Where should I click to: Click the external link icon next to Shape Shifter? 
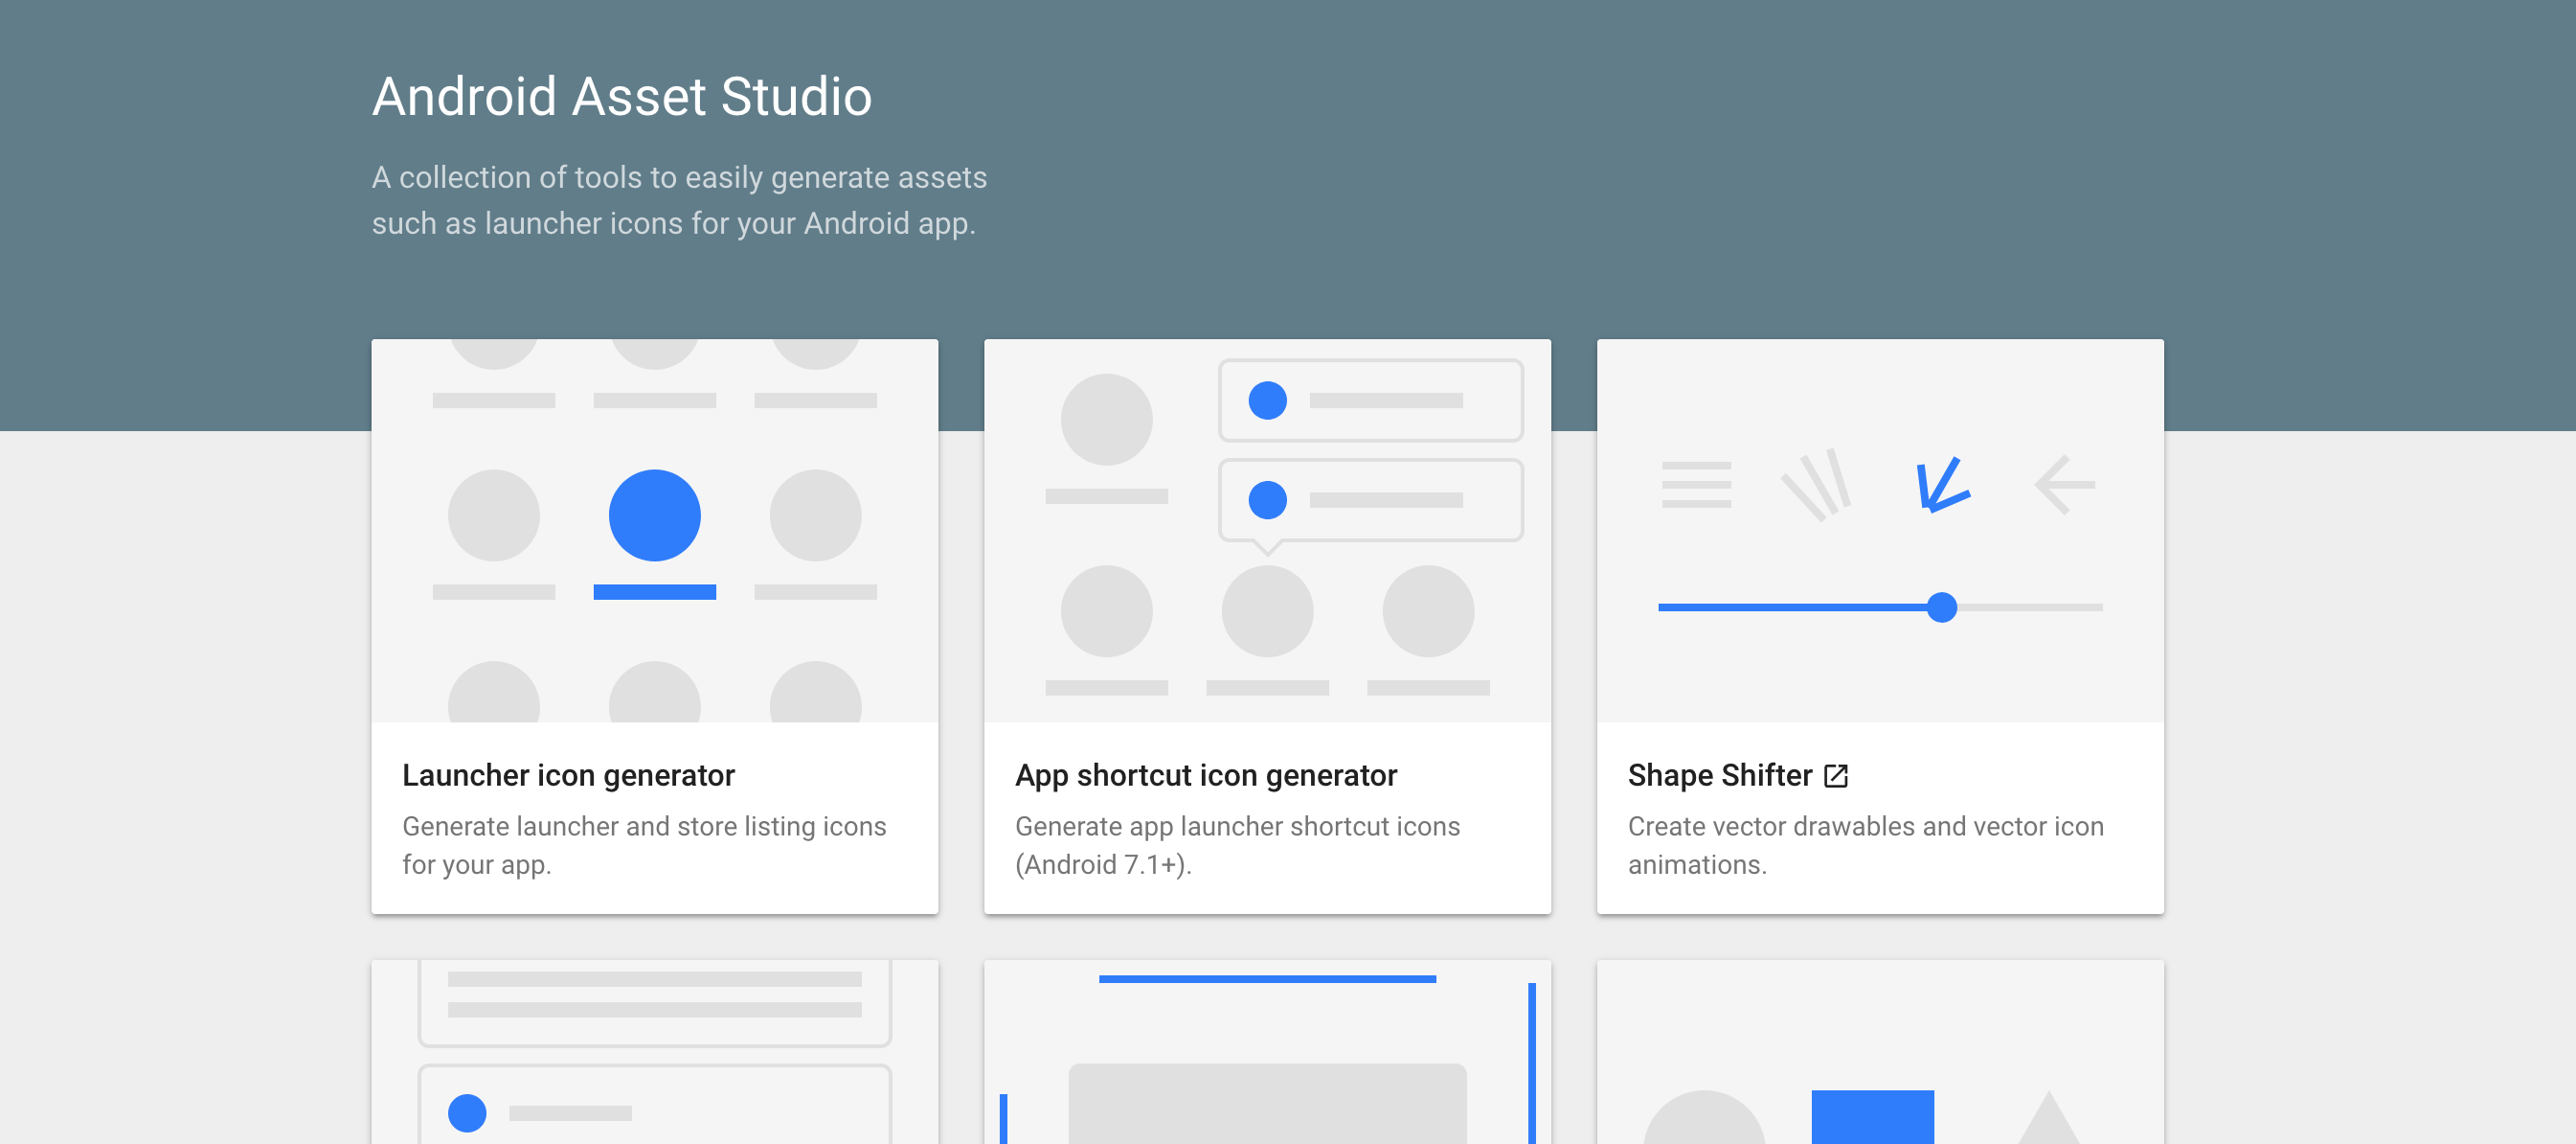[x=1836, y=775]
